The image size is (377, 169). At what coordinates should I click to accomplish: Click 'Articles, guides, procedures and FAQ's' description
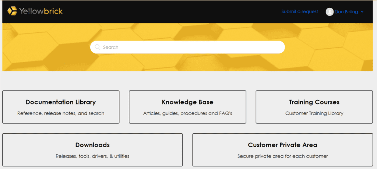pos(187,113)
